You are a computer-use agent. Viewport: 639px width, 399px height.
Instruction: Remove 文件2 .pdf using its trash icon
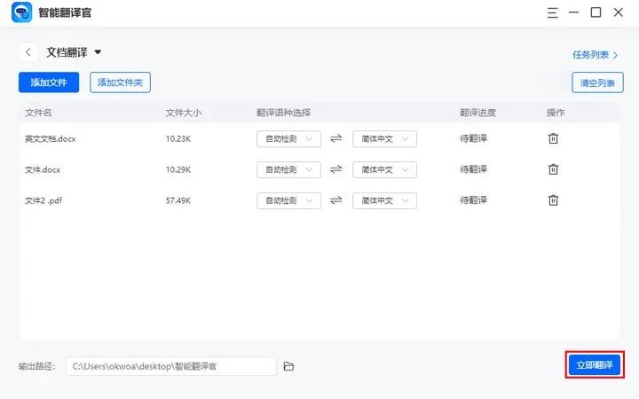(553, 200)
